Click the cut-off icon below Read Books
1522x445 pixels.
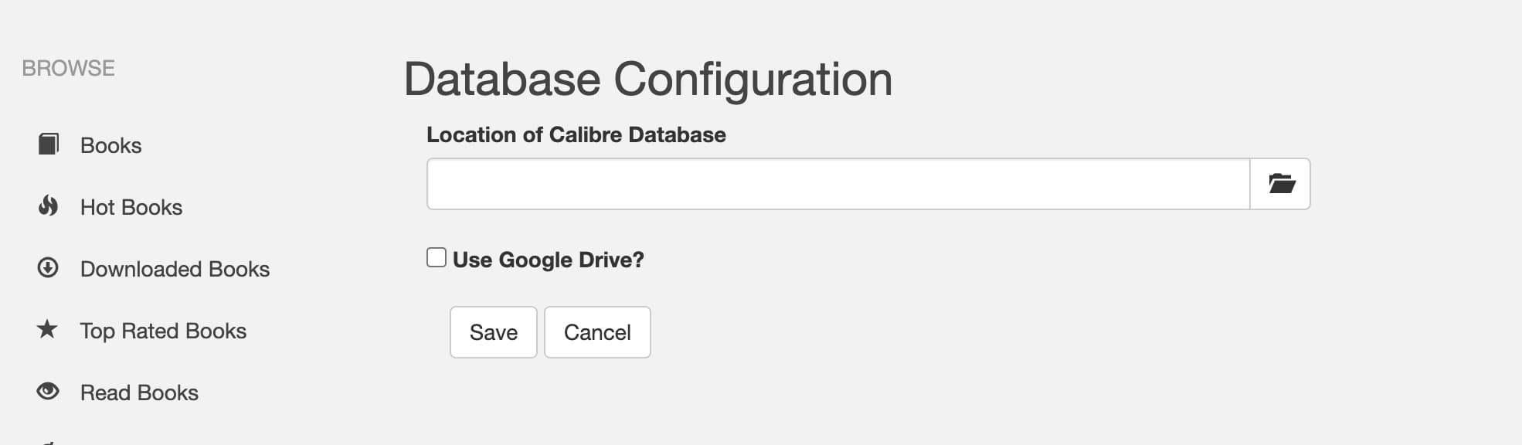point(48,443)
